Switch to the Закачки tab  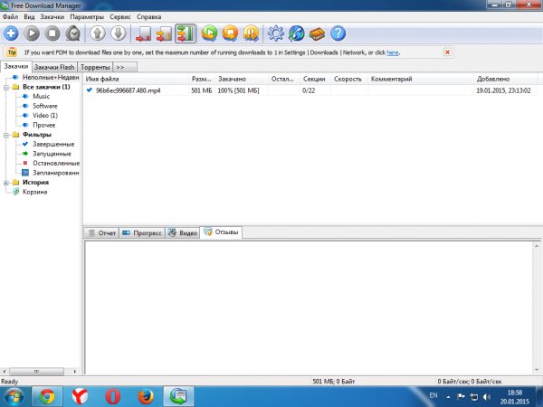(16, 66)
